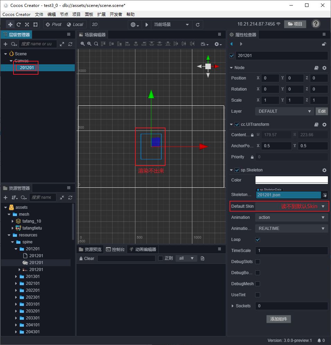
Task: Disable the sp.Skeleton component checkbox
Action: [237, 170]
